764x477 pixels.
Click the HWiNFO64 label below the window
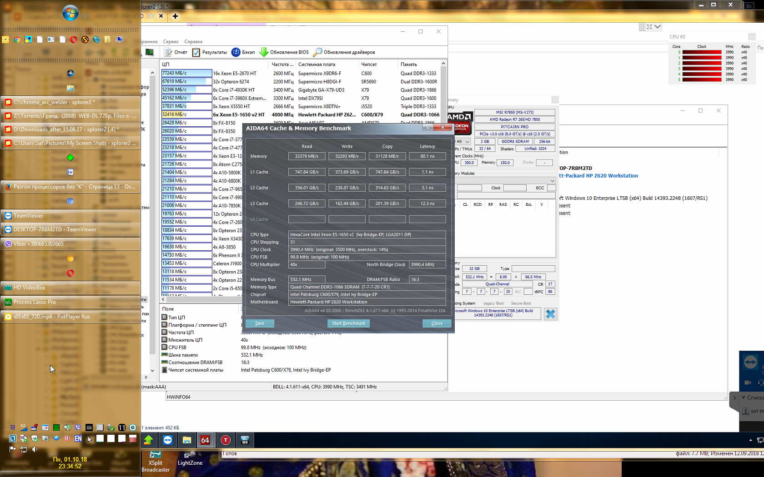coord(178,397)
